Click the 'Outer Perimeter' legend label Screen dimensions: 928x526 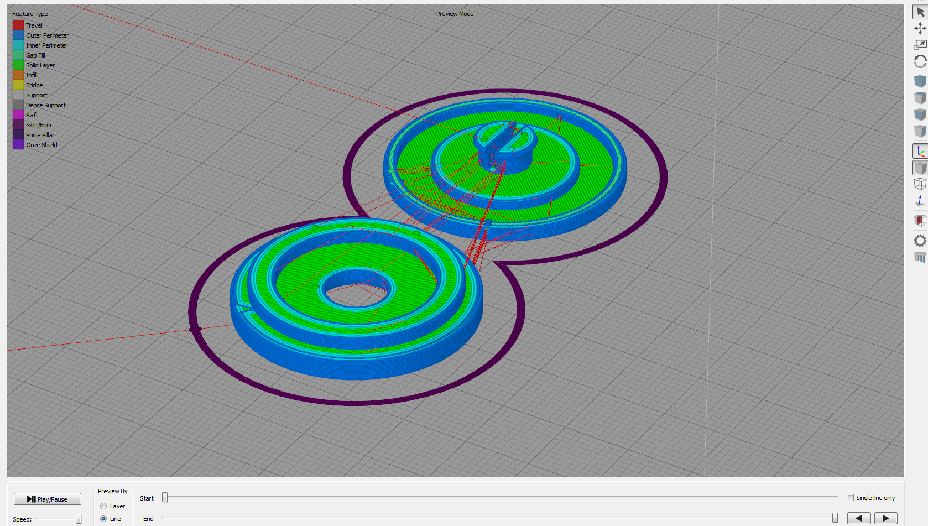[47, 35]
